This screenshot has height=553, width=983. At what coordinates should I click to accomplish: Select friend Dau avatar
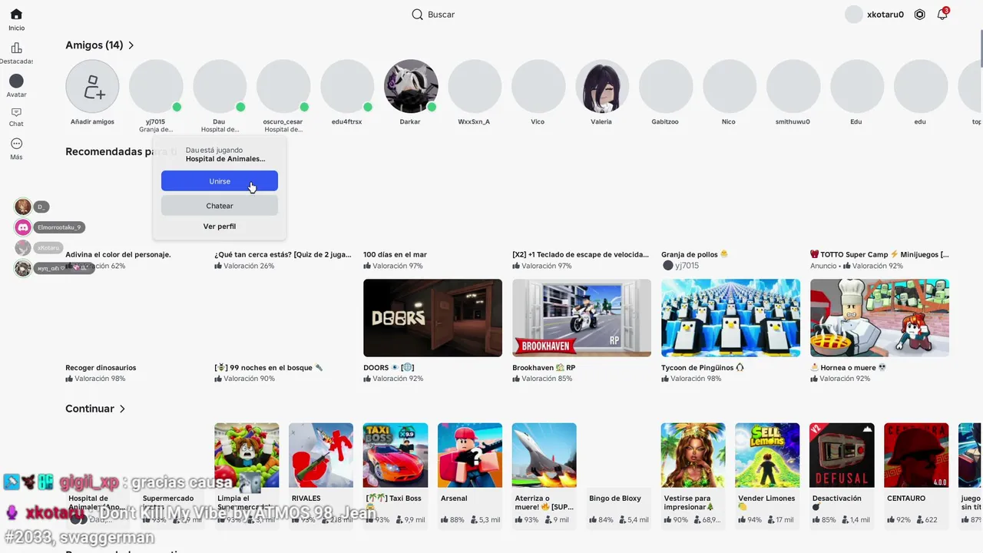(220, 87)
